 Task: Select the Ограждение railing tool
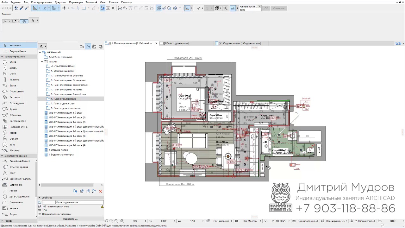click(x=18, y=103)
